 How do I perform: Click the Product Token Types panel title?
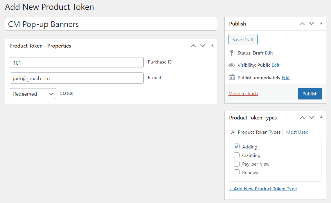pos(253,118)
